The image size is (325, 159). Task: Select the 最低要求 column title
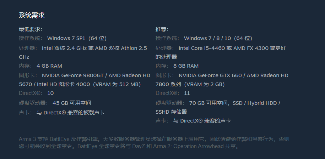tap(31, 29)
